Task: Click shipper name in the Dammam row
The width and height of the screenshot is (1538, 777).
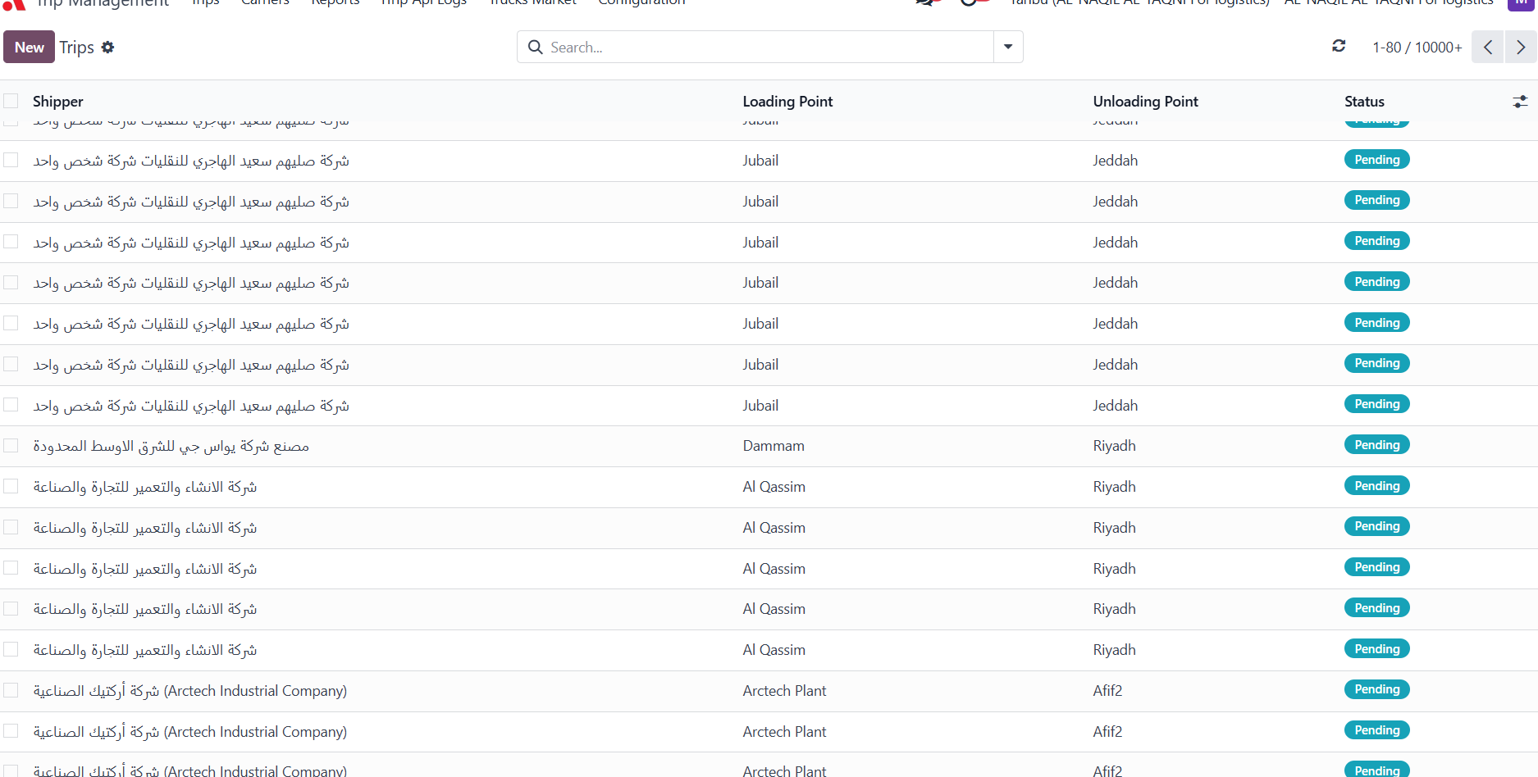Action: 171,446
